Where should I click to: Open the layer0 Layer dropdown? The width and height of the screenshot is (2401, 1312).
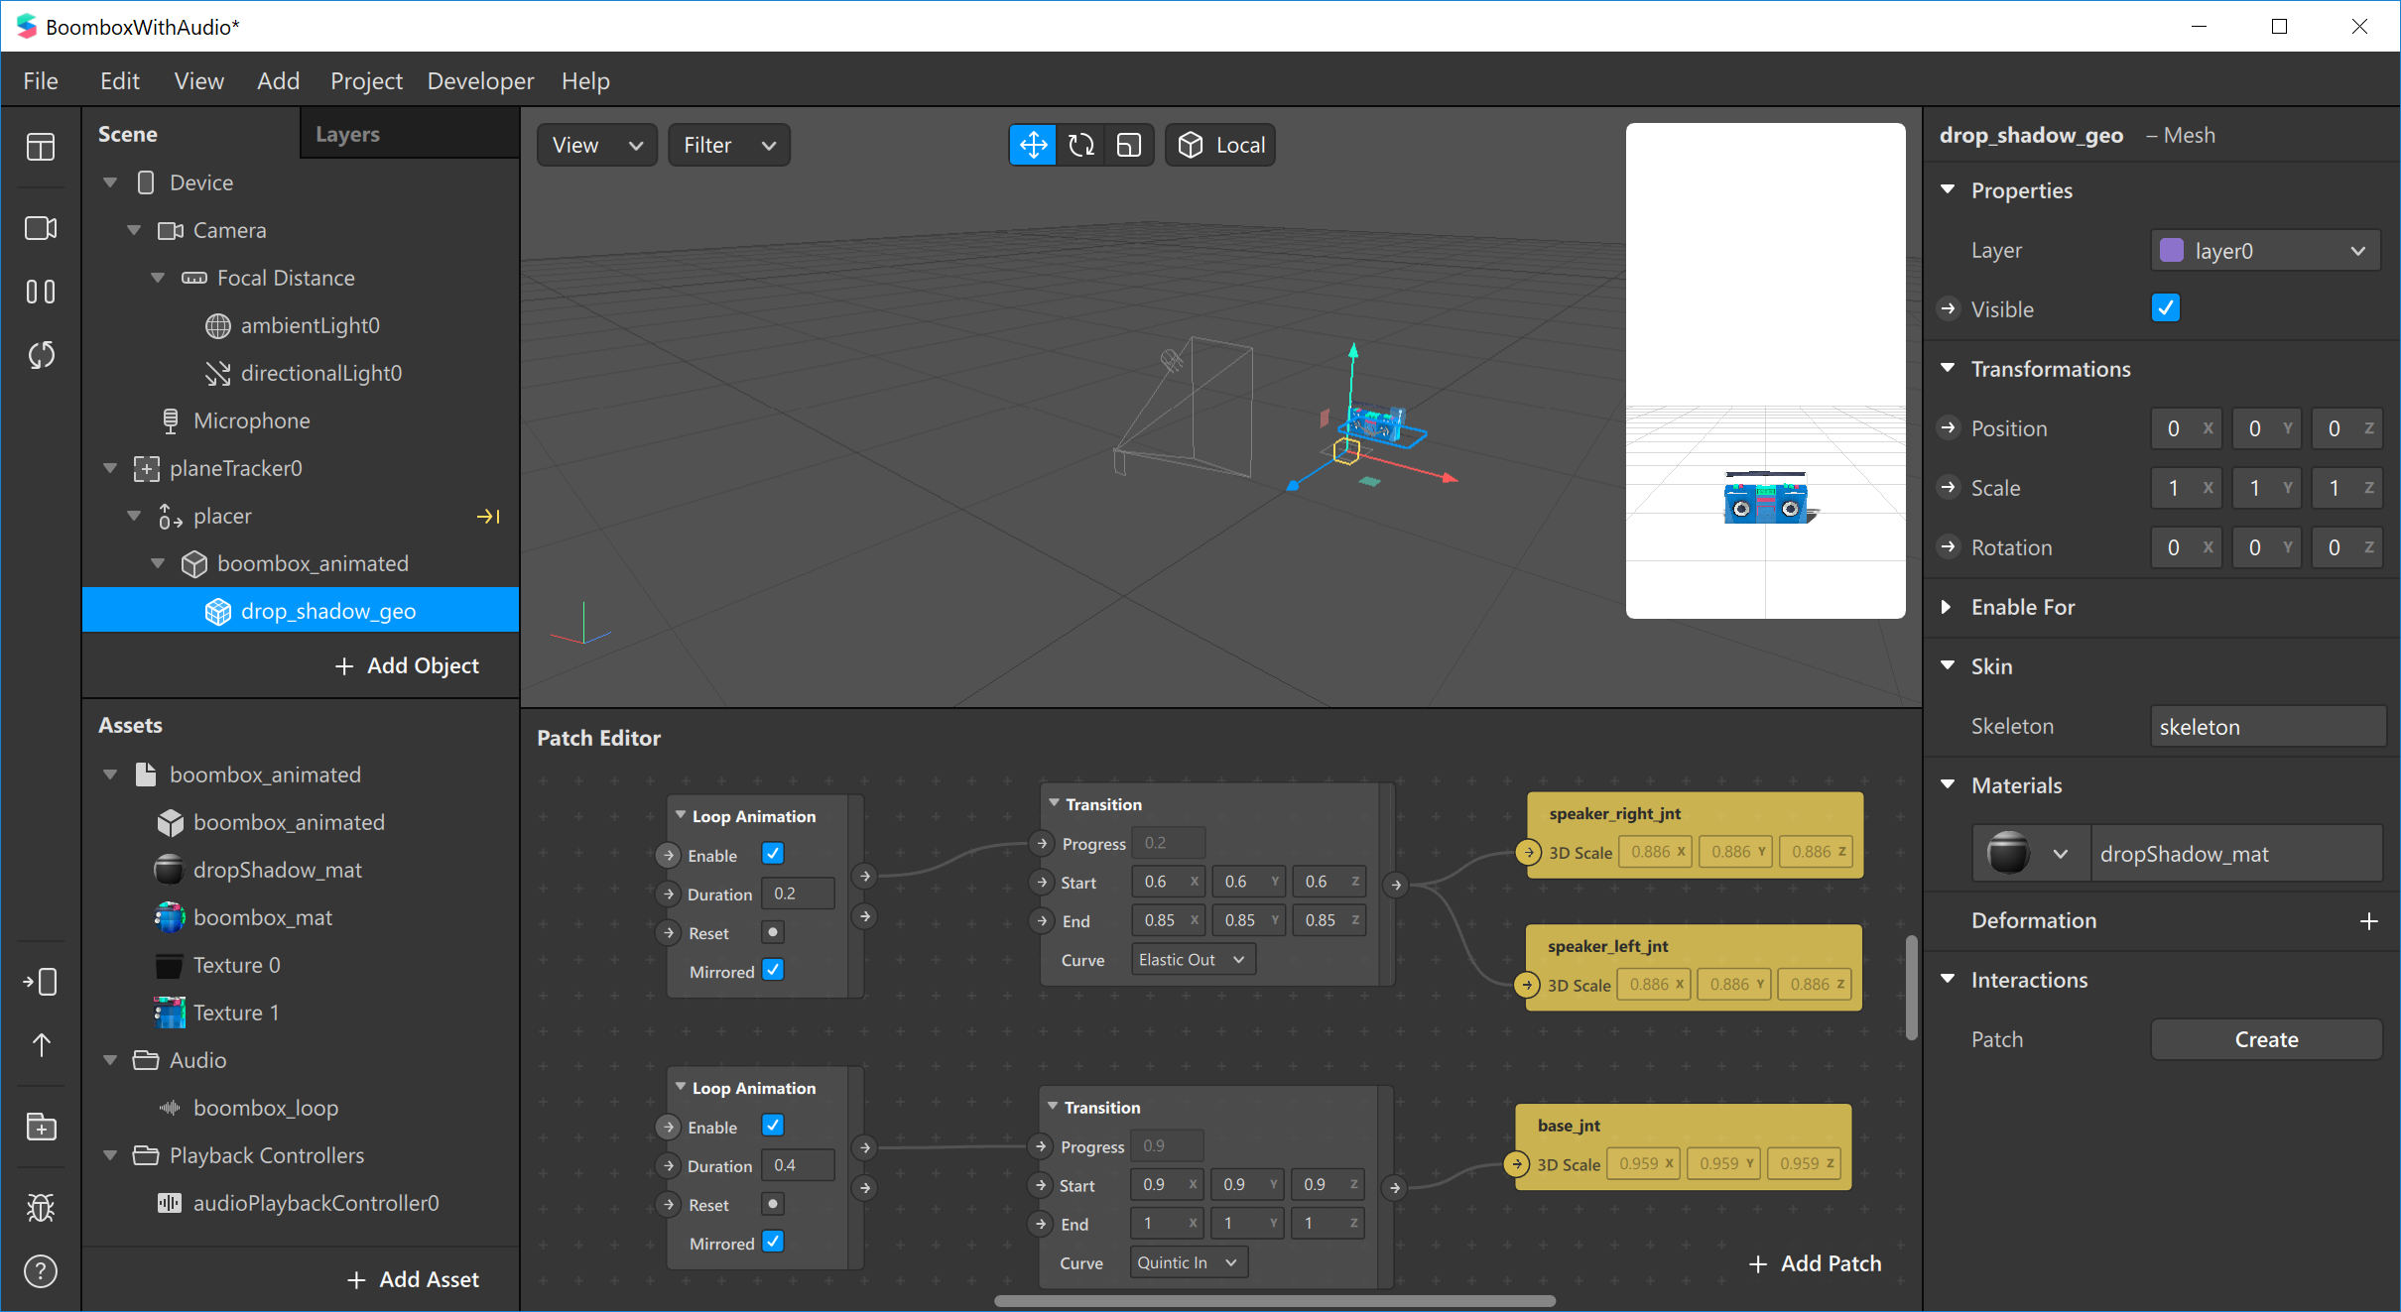pyautogui.click(x=2266, y=251)
